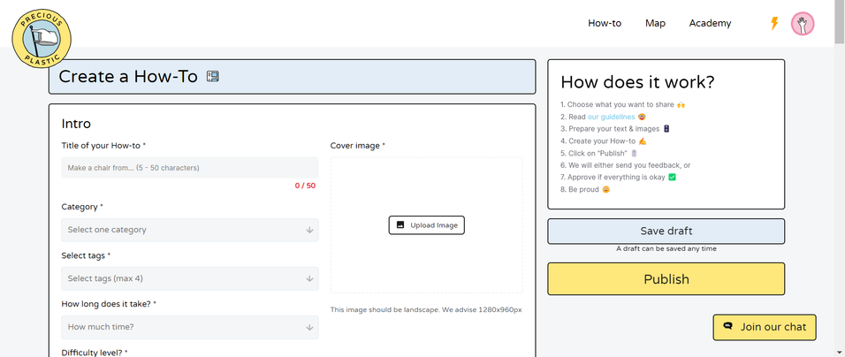Click the Intro section heading
The image size is (845, 357).
[76, 124]
